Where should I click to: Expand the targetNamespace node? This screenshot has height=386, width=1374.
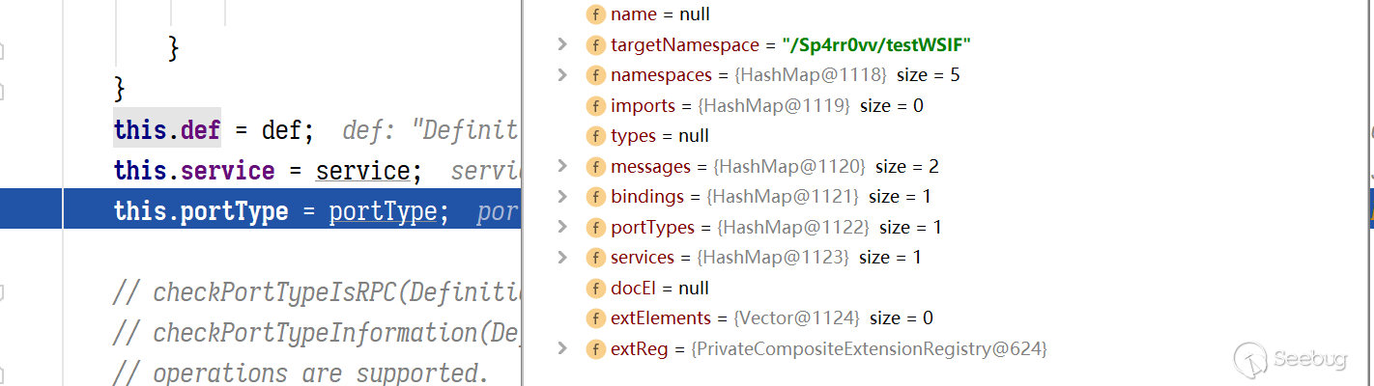pos(562,45)
